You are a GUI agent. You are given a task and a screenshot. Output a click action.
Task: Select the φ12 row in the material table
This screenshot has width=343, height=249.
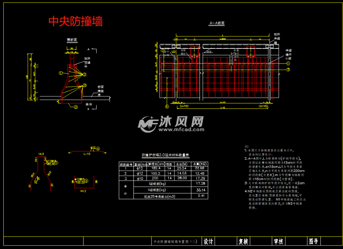coord(139,169)
